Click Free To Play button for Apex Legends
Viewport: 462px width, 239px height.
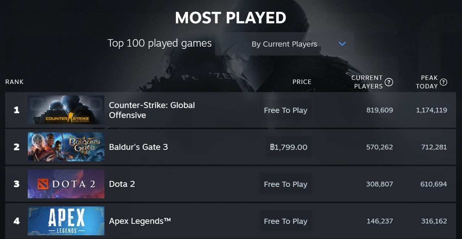285,221
